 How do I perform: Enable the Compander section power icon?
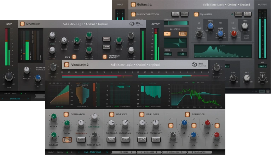click(66, 114)
